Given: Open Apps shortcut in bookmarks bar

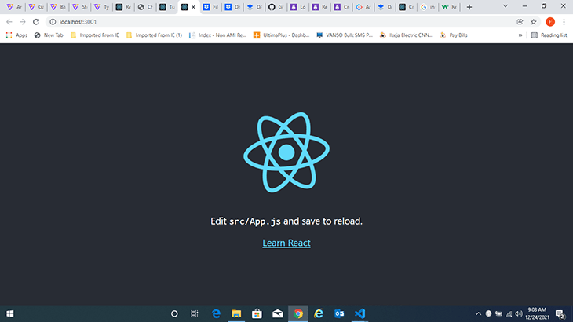Looking at the screenshot, I should click(16, 35).
